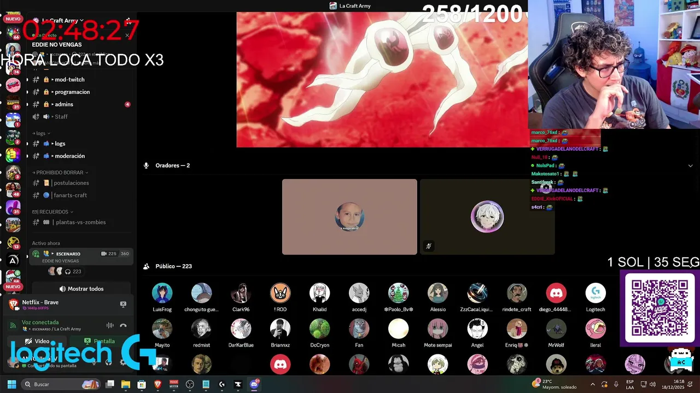Open diego_44448 audience avatar

556,293
